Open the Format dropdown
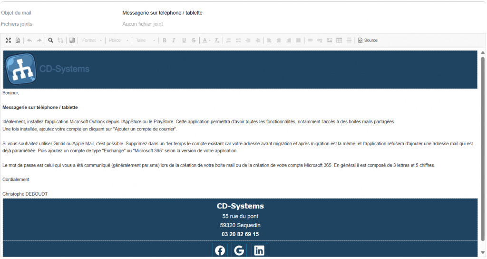Image resolution: width=487 pixels, height=259 pixels. coord(92,40)
